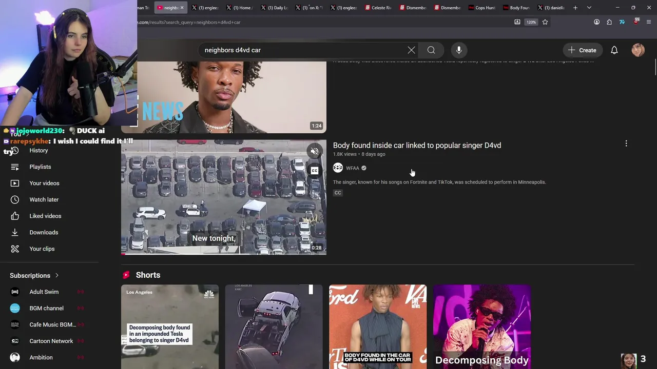Image resolution: width=657 pixels, height=369 pixels.
Task: Open Body found inside car linked video title
Action: 417,146
